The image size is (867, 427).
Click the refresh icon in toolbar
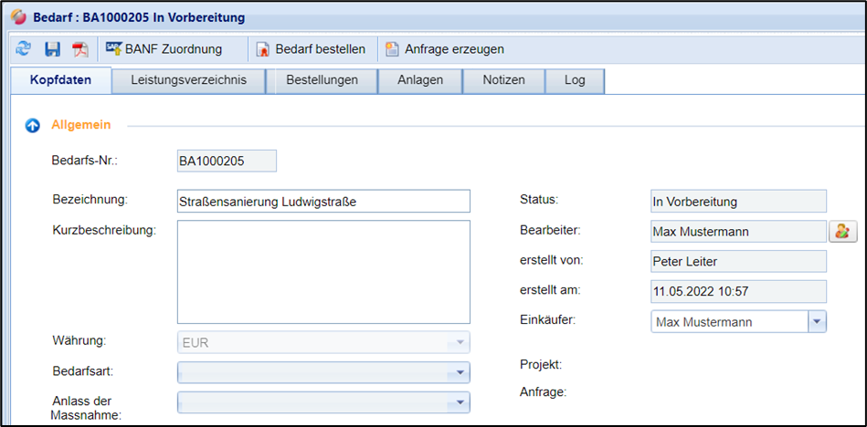pyautogui.click(x=24, y=49)
